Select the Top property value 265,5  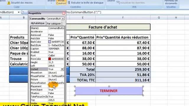click(51, 100)
